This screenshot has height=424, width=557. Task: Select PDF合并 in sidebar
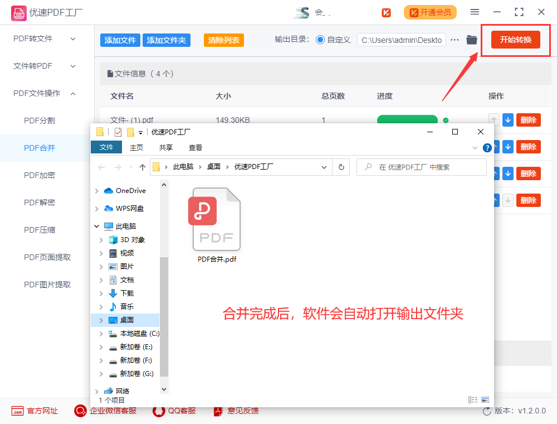40,148
